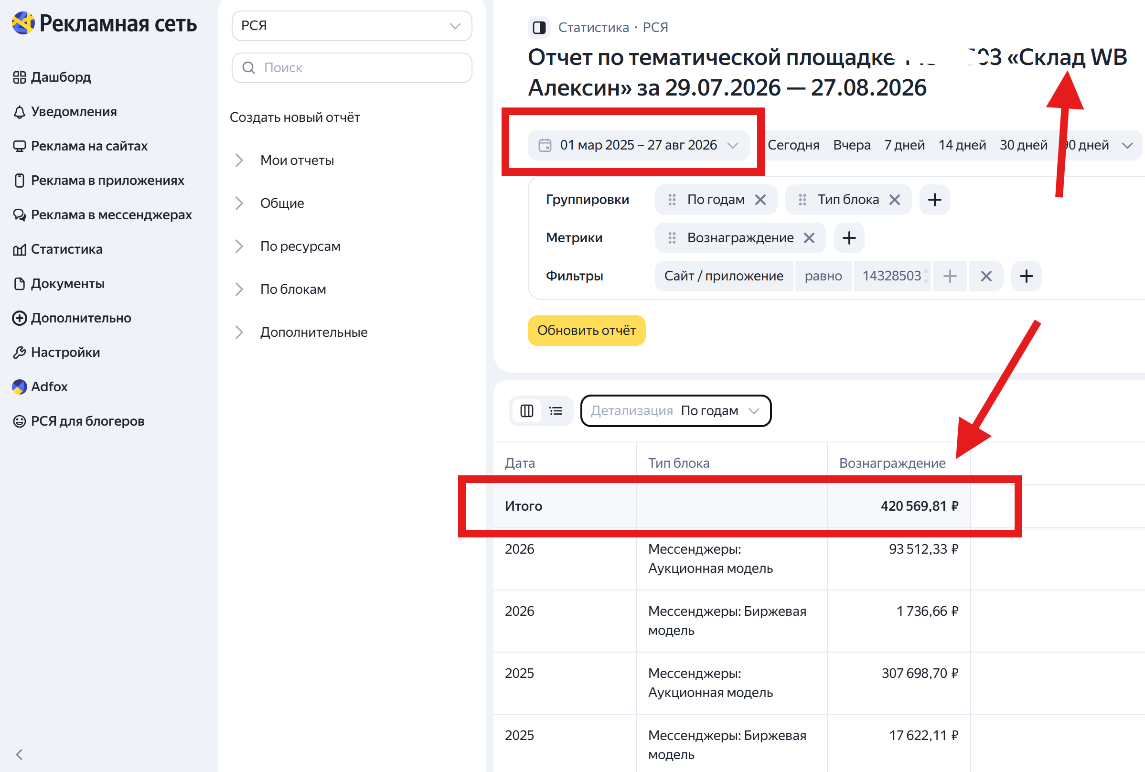Add another value to the filter
The image size is (1145, 772).
click(950, 276)
